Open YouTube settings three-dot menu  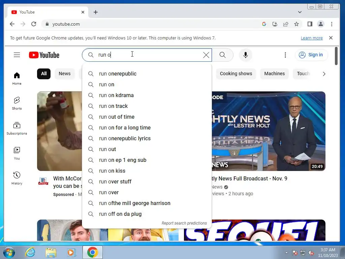click(285, 55)
